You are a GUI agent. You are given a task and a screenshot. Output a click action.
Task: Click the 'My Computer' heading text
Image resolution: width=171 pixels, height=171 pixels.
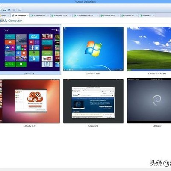[x=12, y=21]
